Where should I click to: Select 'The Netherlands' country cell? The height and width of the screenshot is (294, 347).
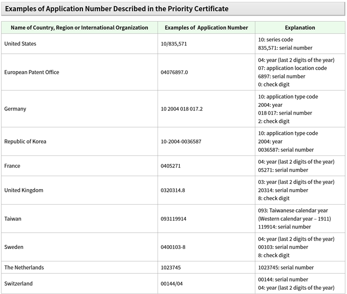point(24,267)
